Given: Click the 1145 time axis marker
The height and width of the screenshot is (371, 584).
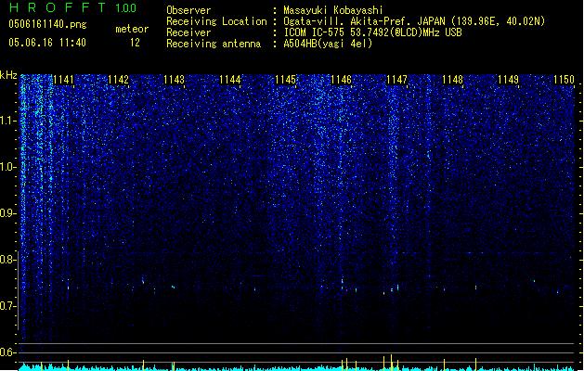Looking at the screenshot, I should point(285,80).
